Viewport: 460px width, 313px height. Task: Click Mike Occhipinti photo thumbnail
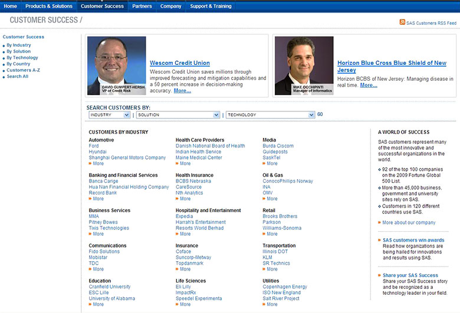[304, 65]
